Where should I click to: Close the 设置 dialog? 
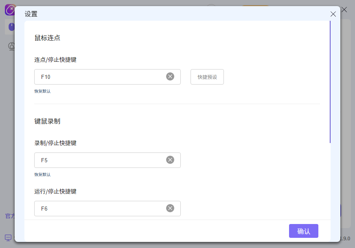pyautogui.click(x=333, y=14)
